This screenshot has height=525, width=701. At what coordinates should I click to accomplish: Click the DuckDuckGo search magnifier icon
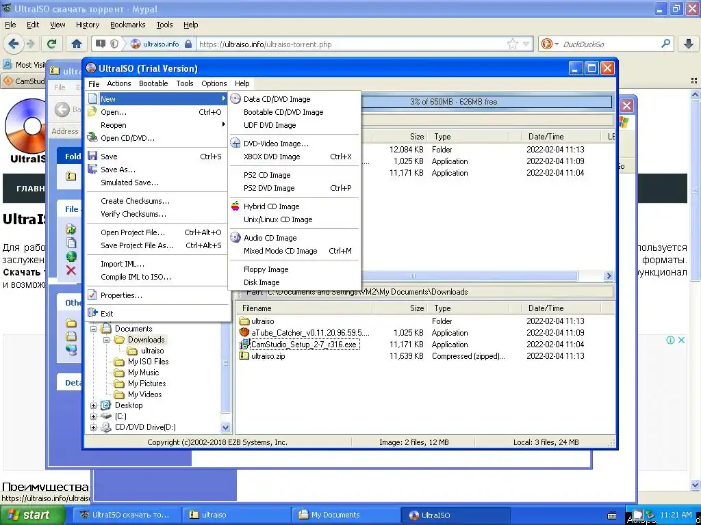point(665,44)
